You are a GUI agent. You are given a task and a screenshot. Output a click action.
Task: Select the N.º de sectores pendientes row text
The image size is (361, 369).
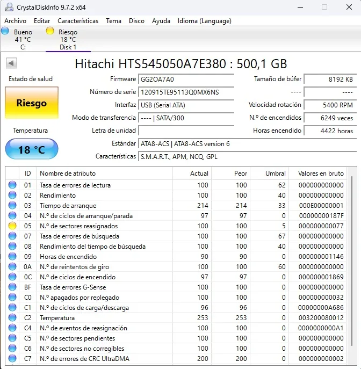click(77, 338)
